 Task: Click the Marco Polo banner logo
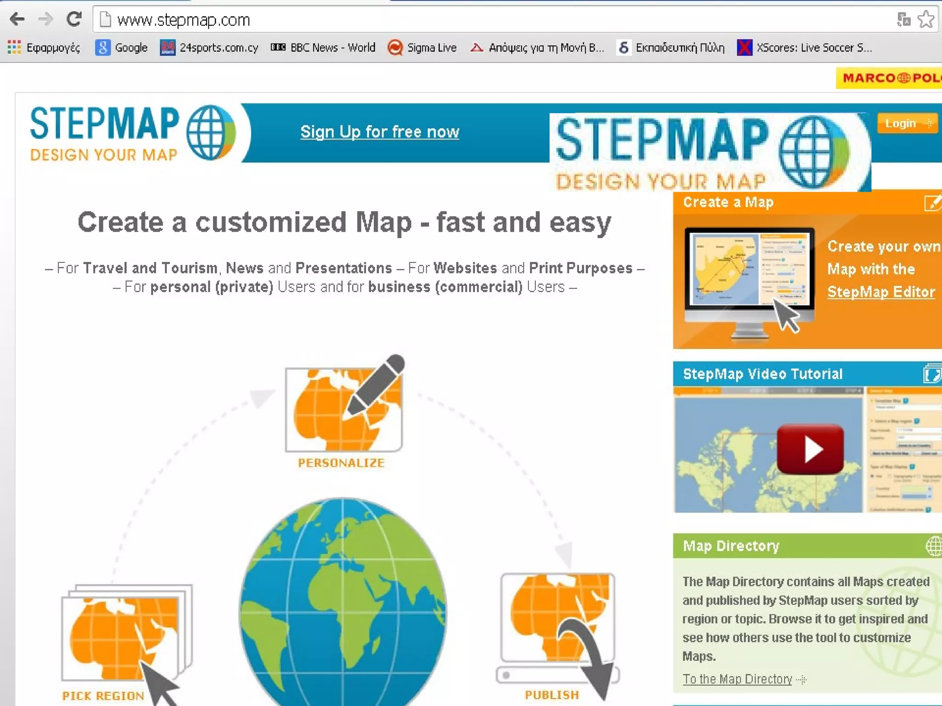[889, 78]
